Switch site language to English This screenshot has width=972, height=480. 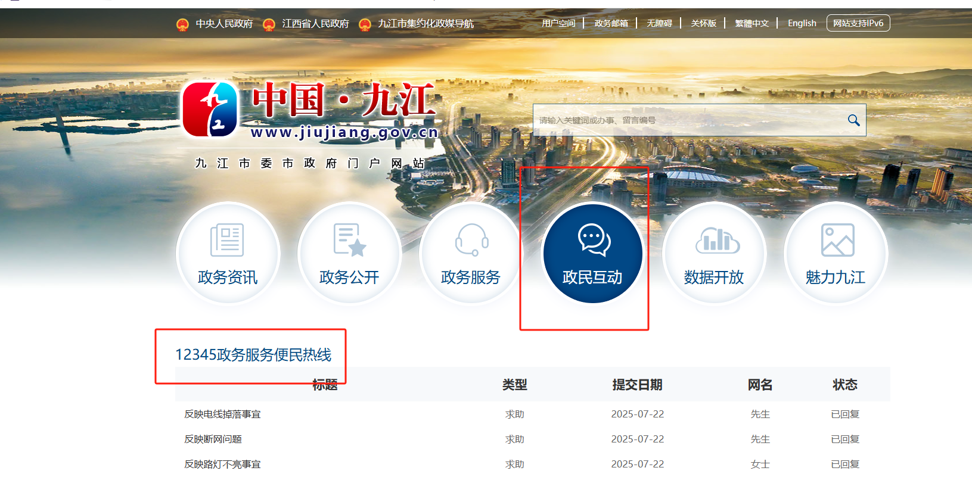tap(802, 23)
